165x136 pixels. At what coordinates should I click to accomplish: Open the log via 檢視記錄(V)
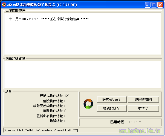tap(112, 108)
